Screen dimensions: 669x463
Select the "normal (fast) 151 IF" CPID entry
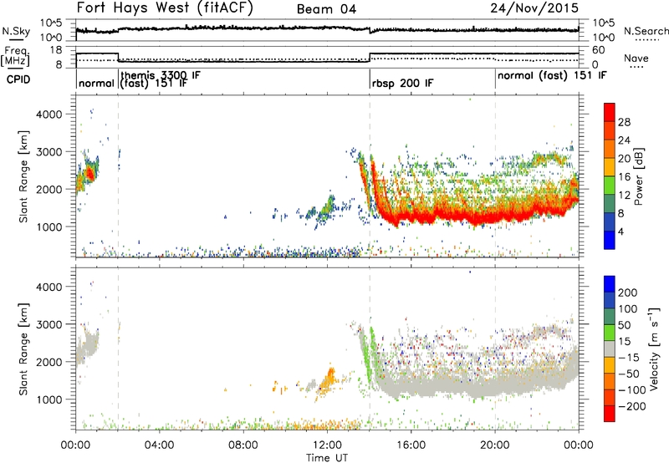[x=552, y=76]
